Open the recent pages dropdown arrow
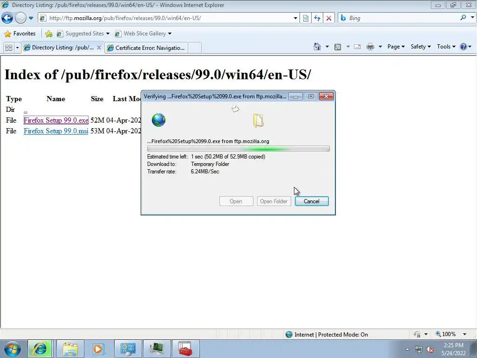Screen dimensions: 477x358 click(31, 18)
